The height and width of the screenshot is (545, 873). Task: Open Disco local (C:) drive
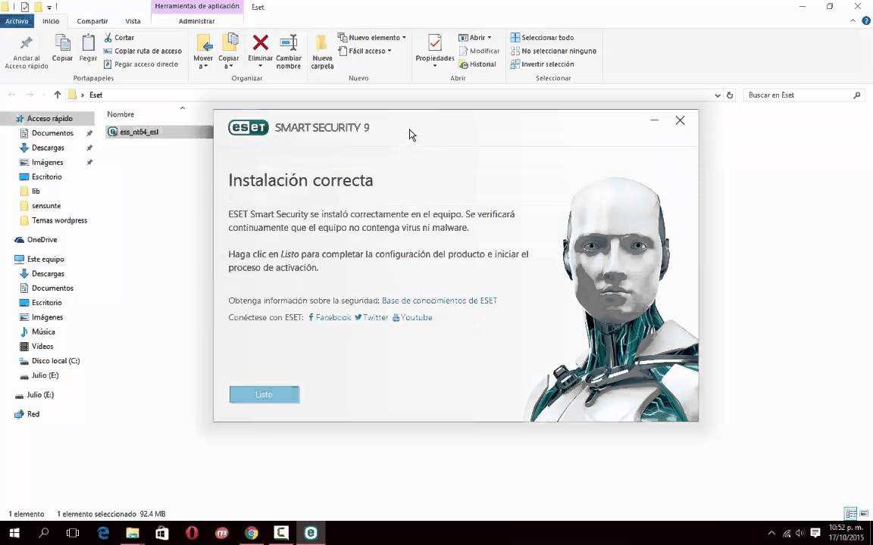[55, 360]
